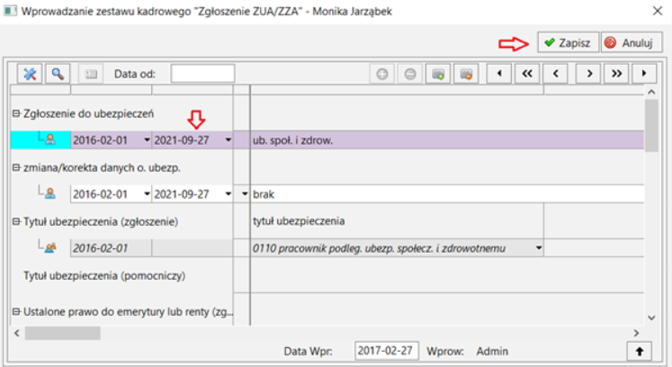The height and width of the screenshot is (367, 672).
Task: Click the Zapisz save button
Action: click(x=568, y=42)
